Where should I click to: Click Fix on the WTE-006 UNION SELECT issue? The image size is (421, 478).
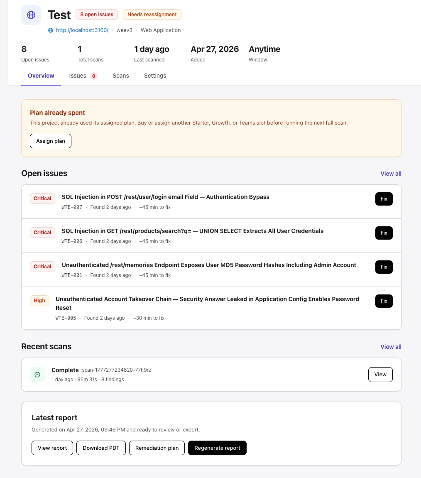pyautogui.click(x=384, y=233)
